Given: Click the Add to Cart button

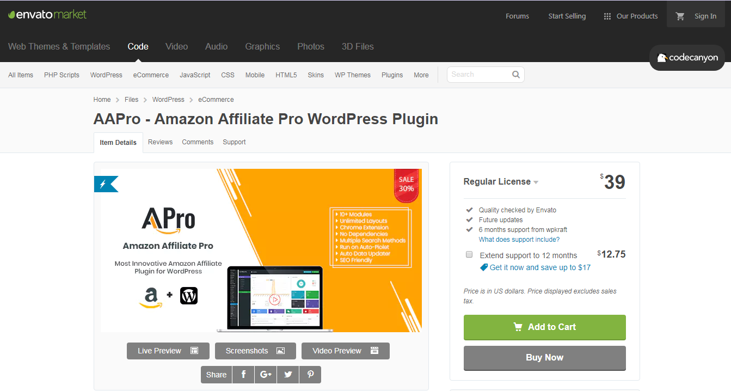Looking at the screenshot, I should [x=544, y=327].
